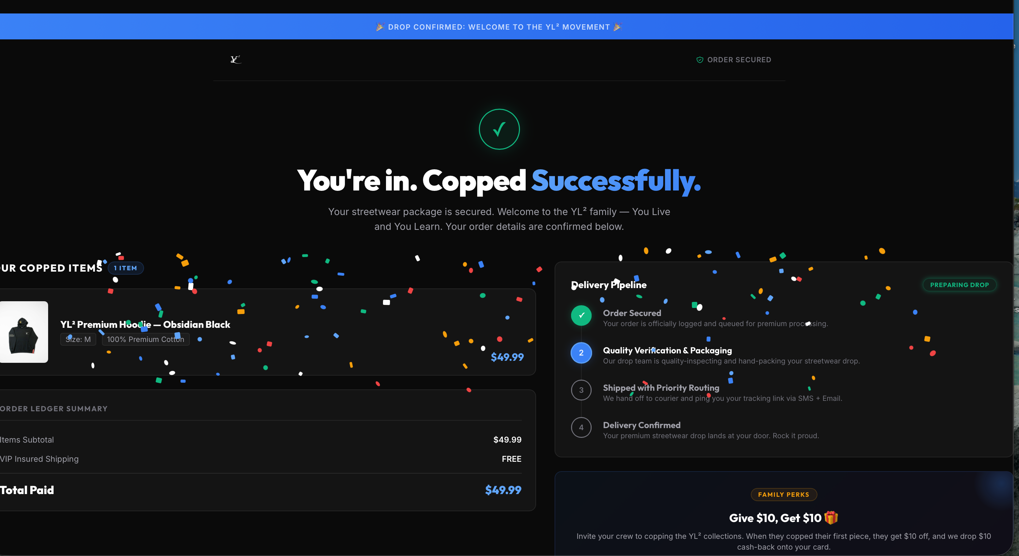
Task: Click the FAMILY PERKS badge
Action: pos(784,495)
